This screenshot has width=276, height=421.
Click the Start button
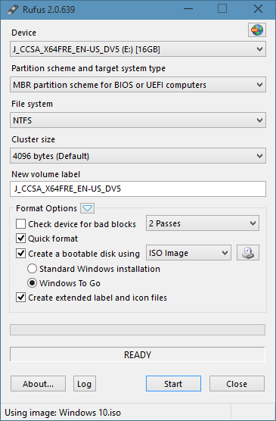click(x=173, y=384)
